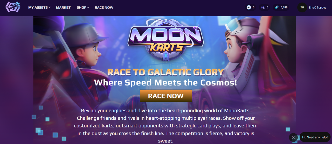Click the the01crow username
The height and width of the screenshot is (144, 332).
coord(317,8)
